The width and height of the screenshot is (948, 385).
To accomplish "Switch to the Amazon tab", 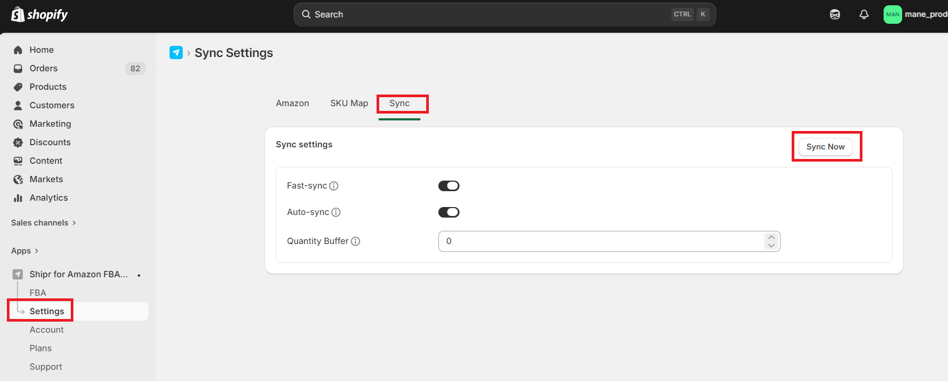I will 293,104.
